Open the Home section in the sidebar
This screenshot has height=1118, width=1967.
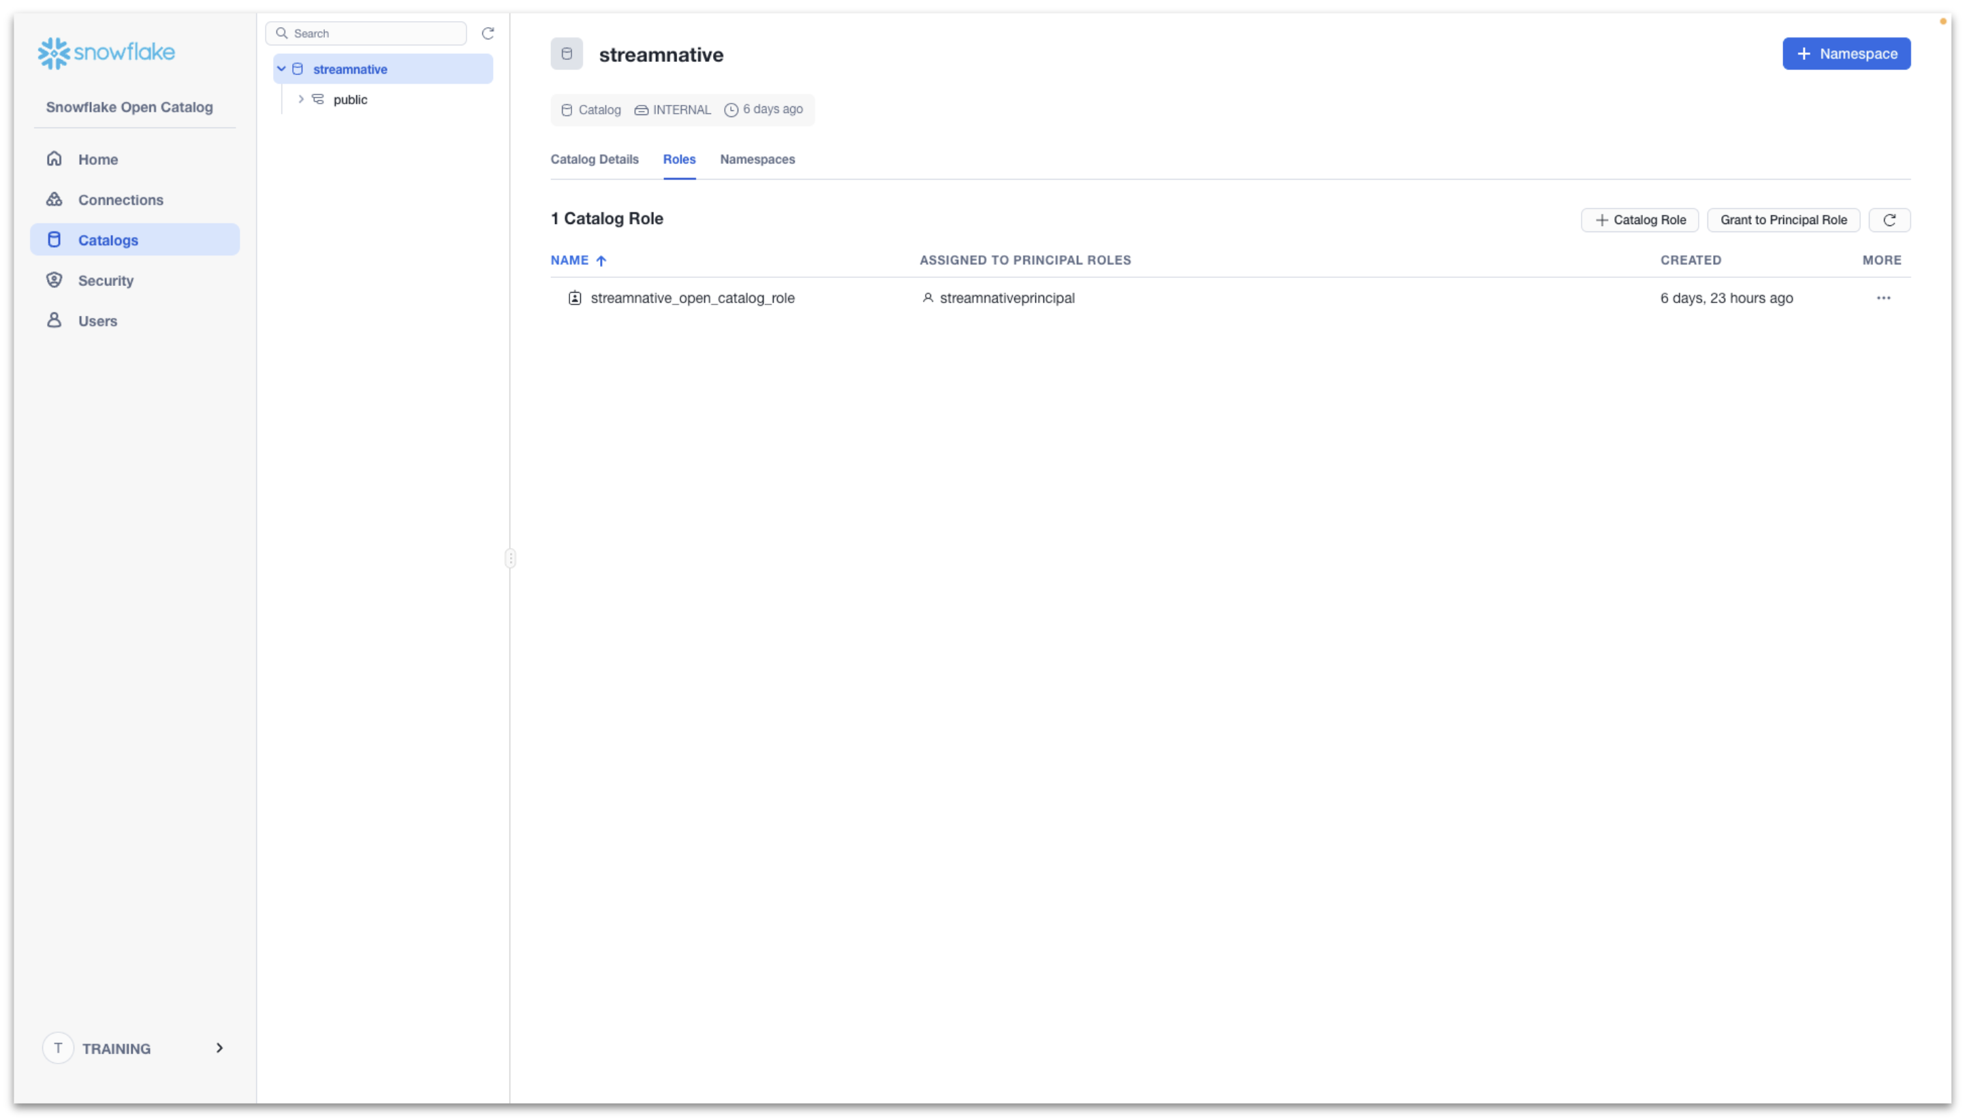tap(97, 159)
